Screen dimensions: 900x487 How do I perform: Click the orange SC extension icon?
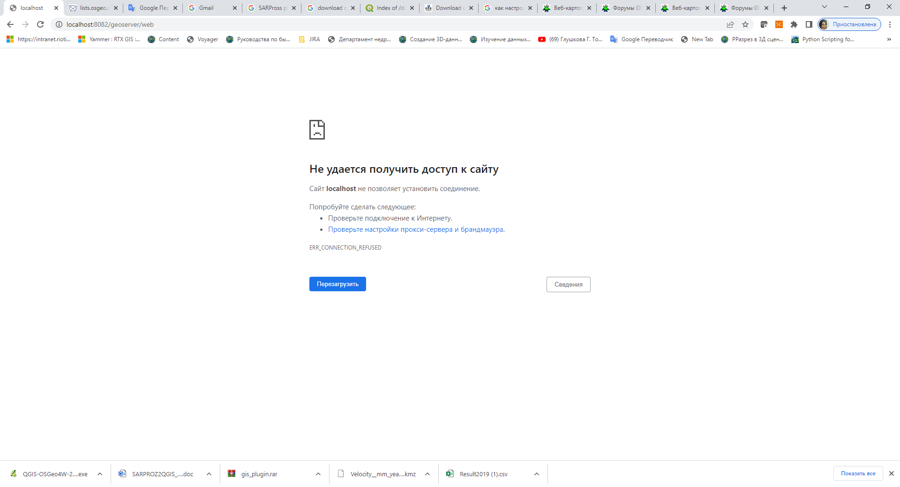(x=779, y=24)
